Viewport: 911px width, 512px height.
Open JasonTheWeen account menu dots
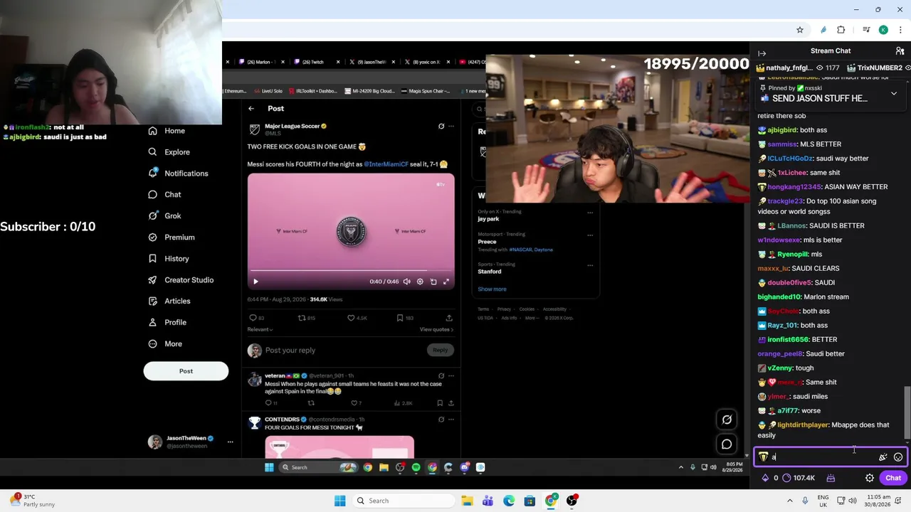pos(230,442)
